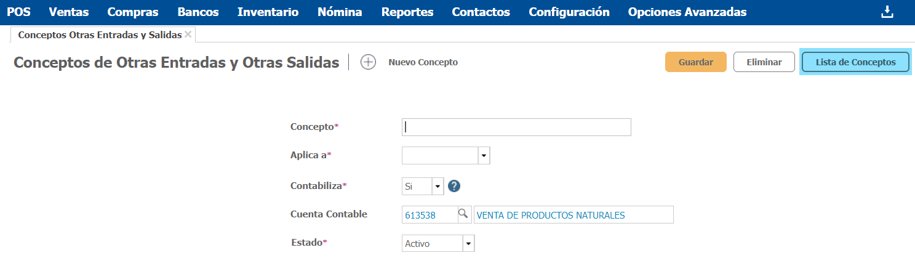Click the Nuevo Concepto link
Screen dimensions: 915x258
coord(423,62)
